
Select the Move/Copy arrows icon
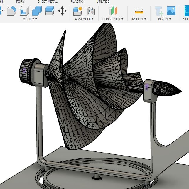pos(62,11)
